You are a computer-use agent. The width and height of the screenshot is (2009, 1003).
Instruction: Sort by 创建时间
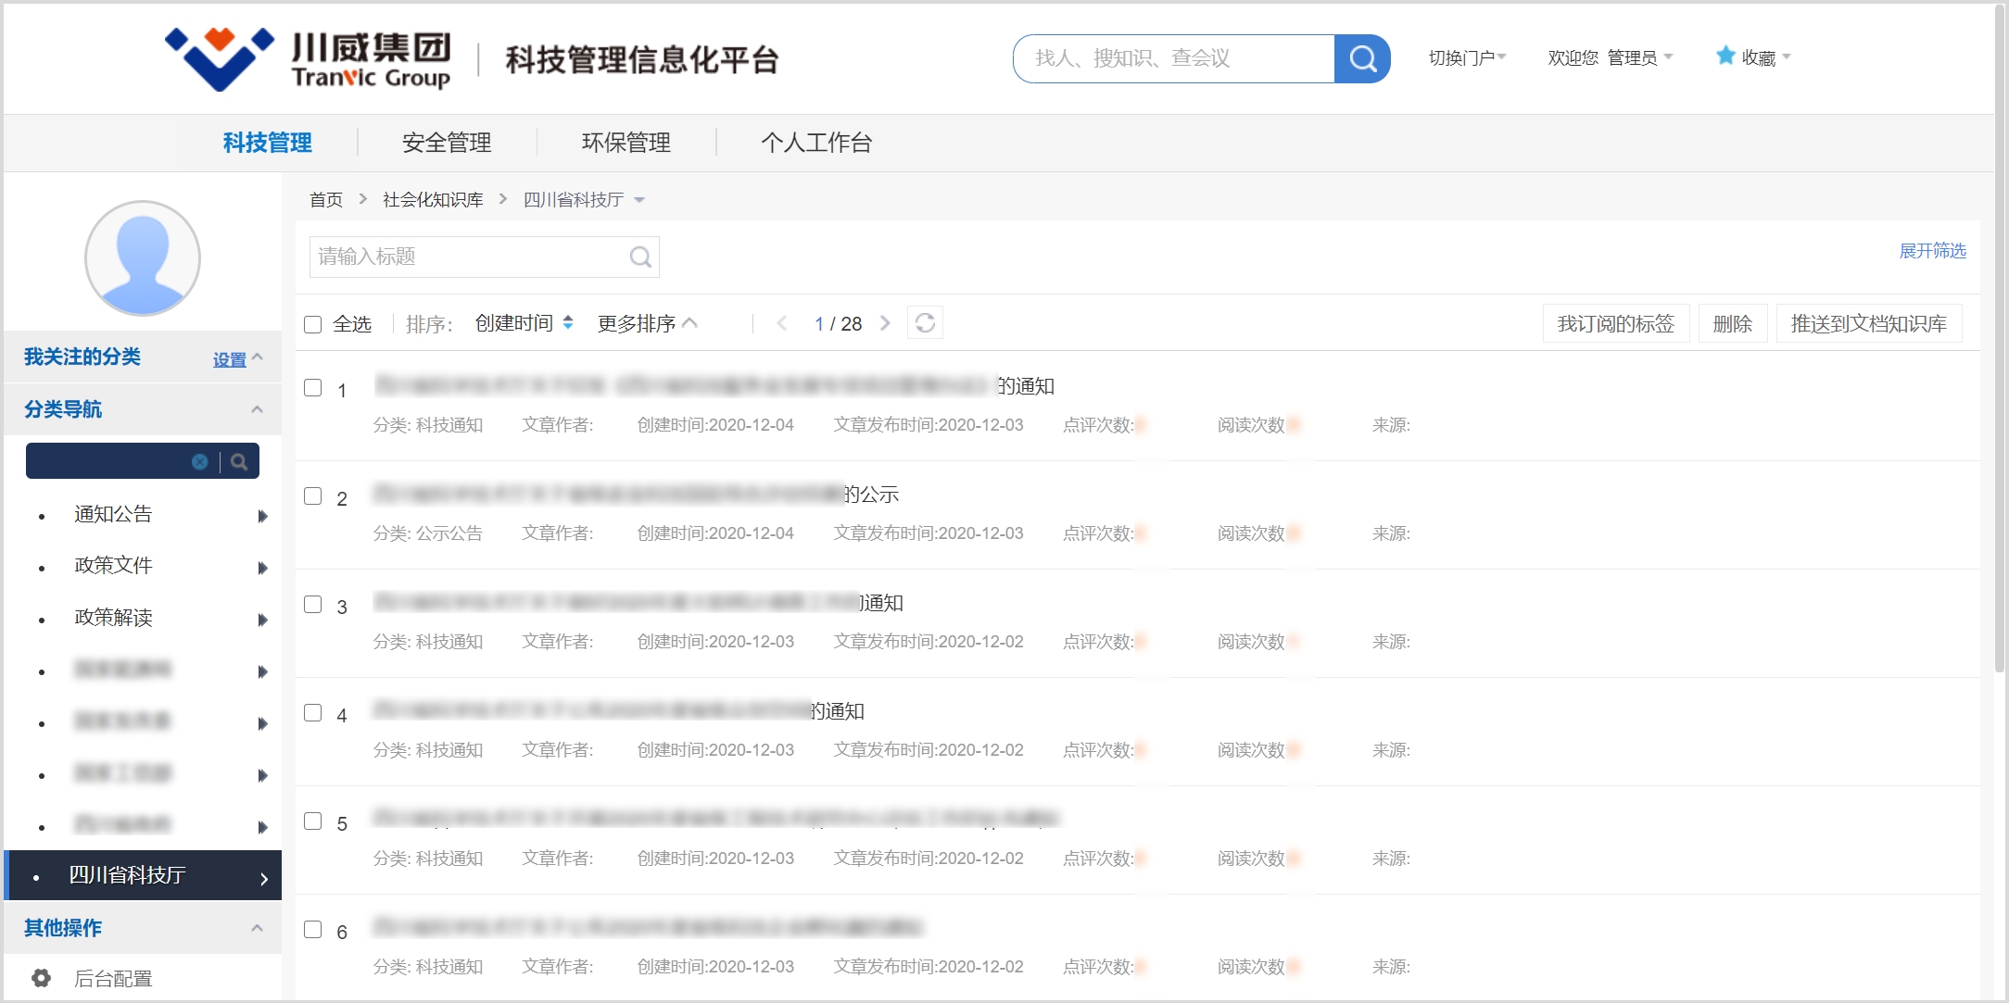(514, 323)
